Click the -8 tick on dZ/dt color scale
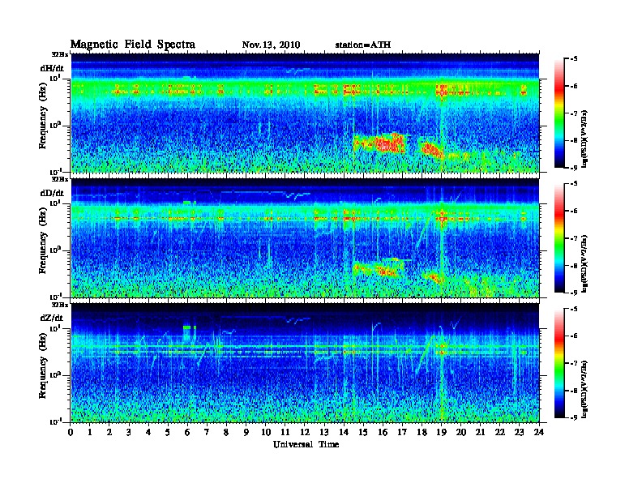 pyautogui.click(x=574, y=391)
